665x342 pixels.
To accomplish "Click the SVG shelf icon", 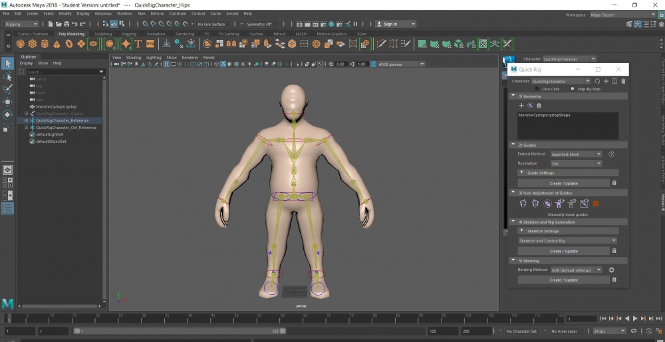I will [x=150, y=44].
